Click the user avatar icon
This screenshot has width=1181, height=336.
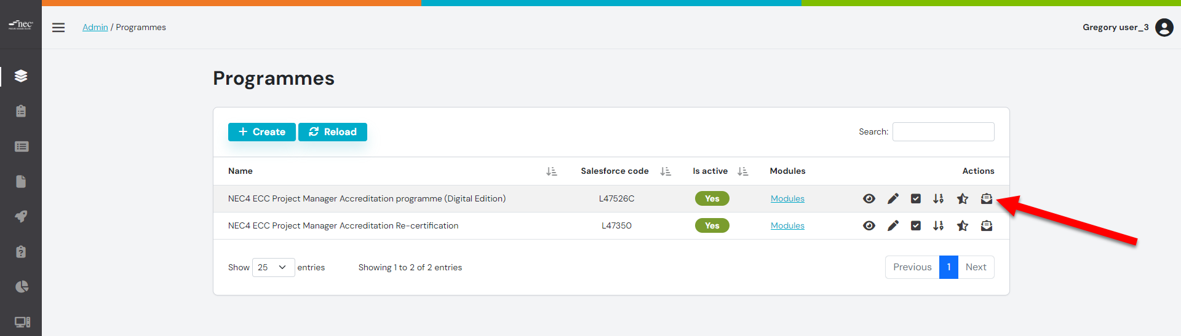pos(1164,28)
